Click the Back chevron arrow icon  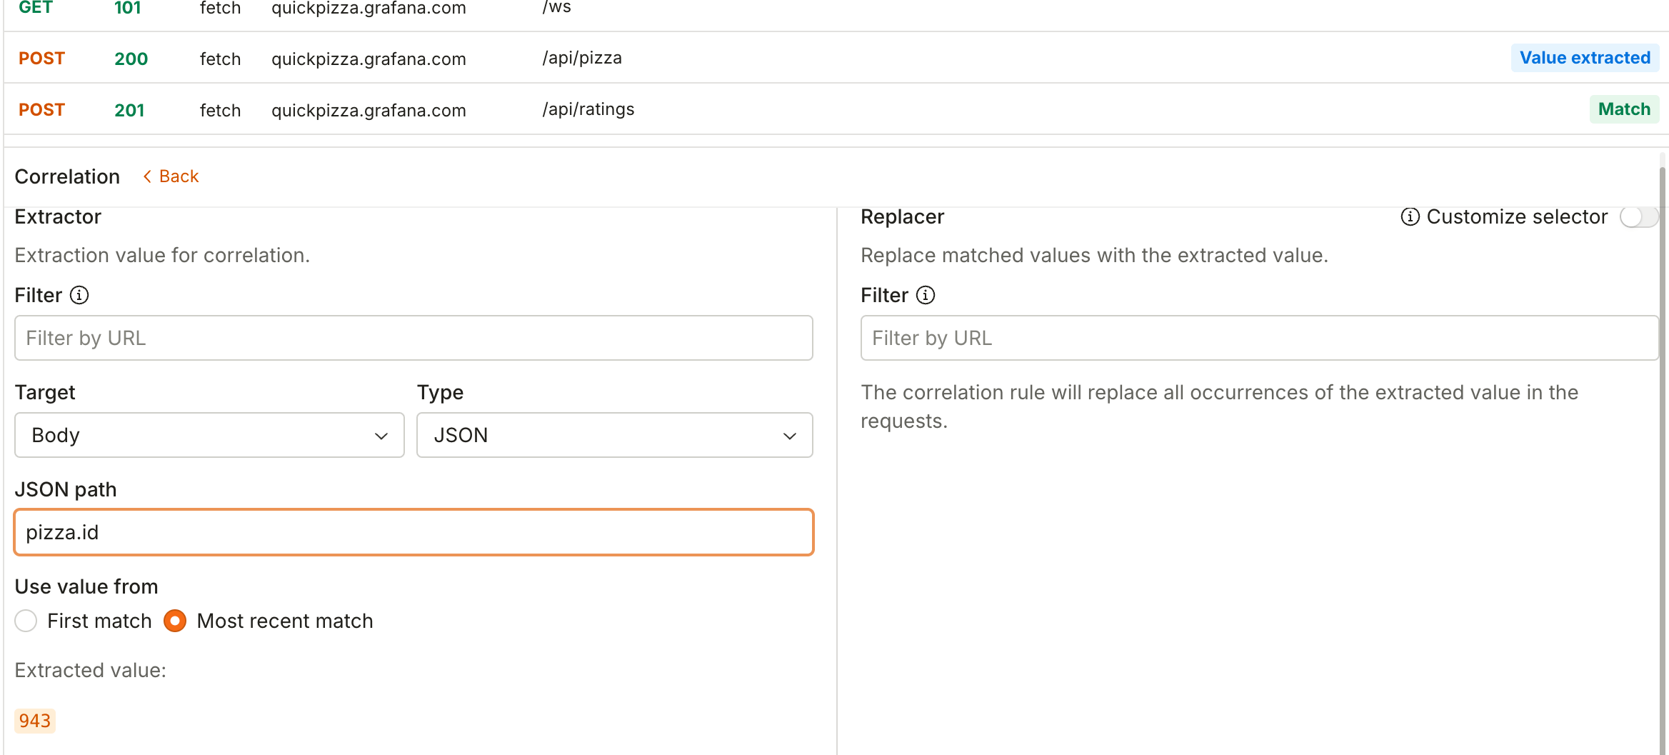coord(147,176)
